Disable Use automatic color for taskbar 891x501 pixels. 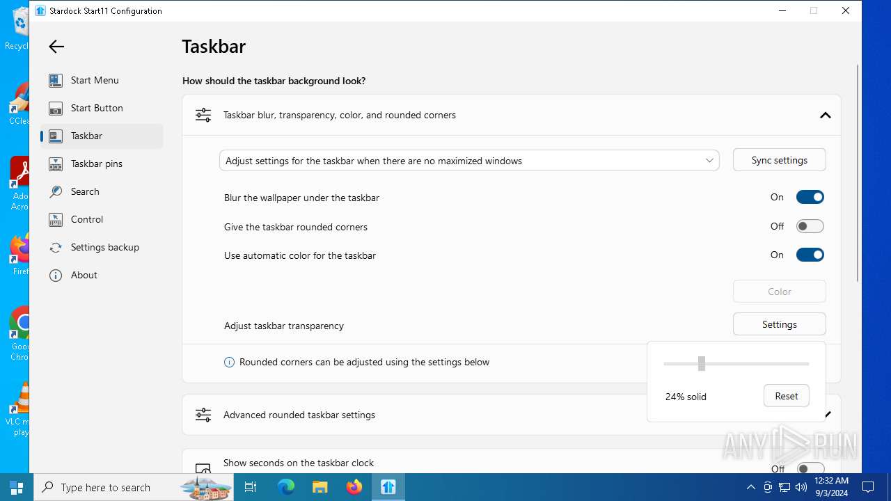[x=810, y=255]
